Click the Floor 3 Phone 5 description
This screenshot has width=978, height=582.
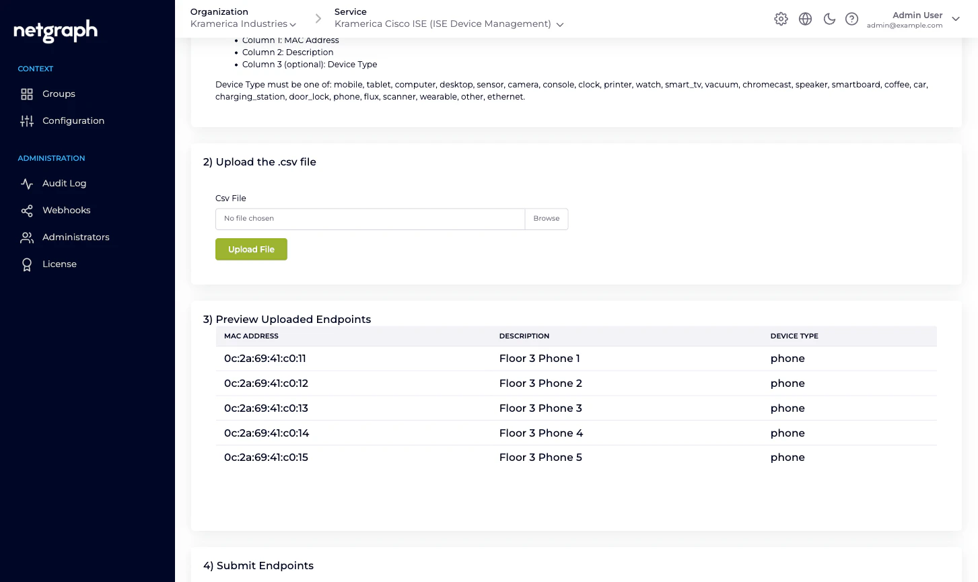pyautogui.click(x=540, y=457)
